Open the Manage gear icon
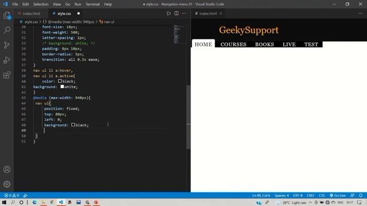 [7, 184]
